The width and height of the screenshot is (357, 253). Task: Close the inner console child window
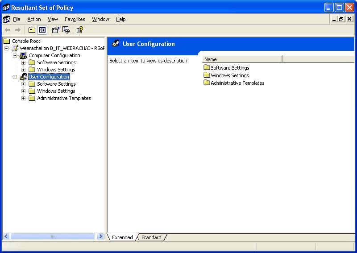[x=349, y=19]
